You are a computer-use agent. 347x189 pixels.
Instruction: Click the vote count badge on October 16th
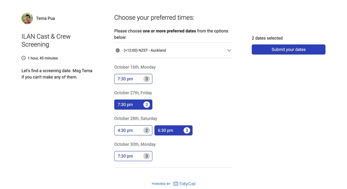click(146, 79)
